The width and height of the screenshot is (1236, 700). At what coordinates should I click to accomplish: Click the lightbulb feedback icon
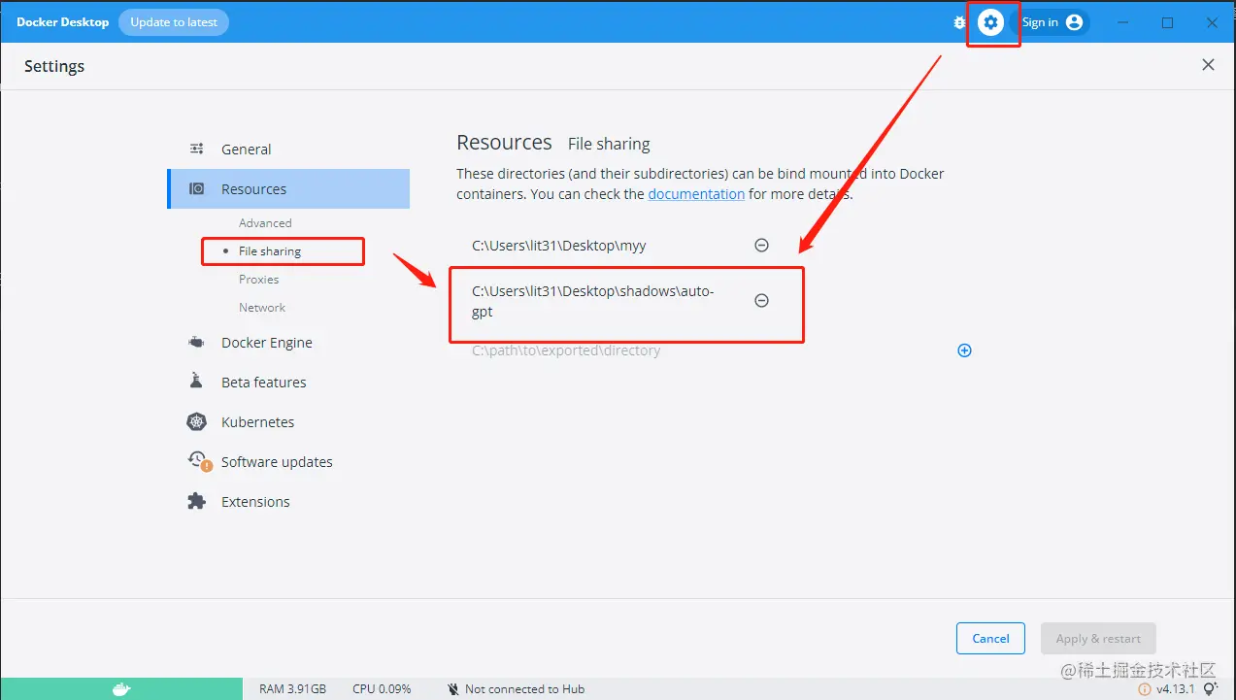1210,689
